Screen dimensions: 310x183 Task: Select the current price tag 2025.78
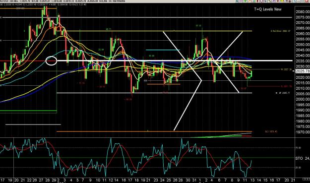click(303, 71)
